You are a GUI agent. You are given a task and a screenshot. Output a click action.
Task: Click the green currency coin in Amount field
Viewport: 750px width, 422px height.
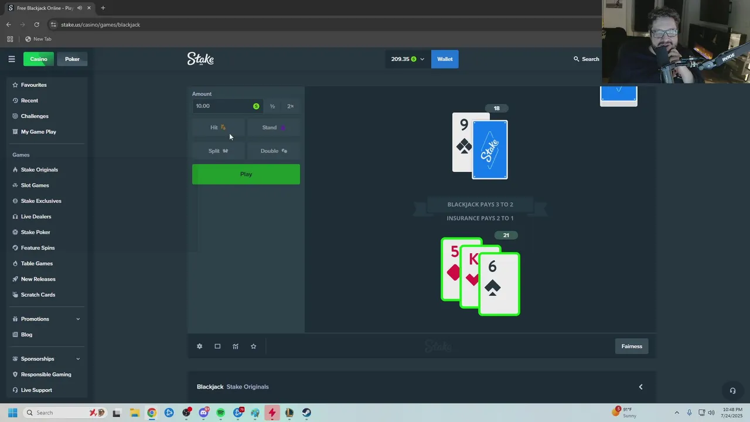coord(256,106)
